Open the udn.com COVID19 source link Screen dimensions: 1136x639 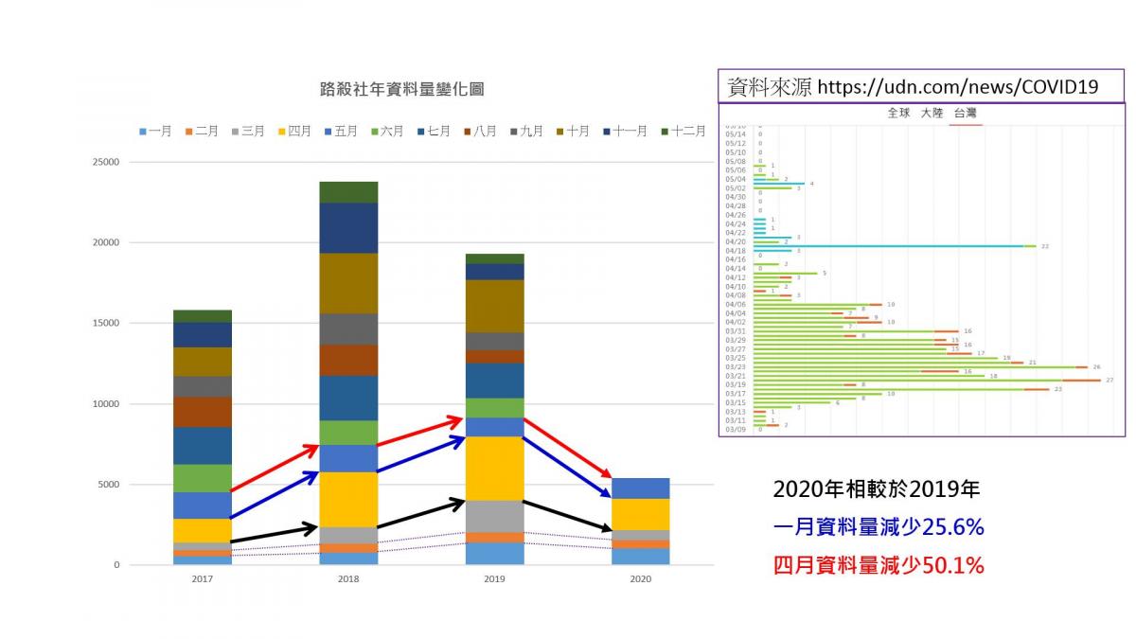point(957,87)
